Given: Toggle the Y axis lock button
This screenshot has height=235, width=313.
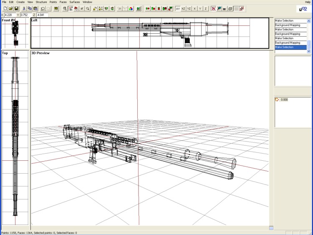Looking at the screenshot, I should 200,8.
